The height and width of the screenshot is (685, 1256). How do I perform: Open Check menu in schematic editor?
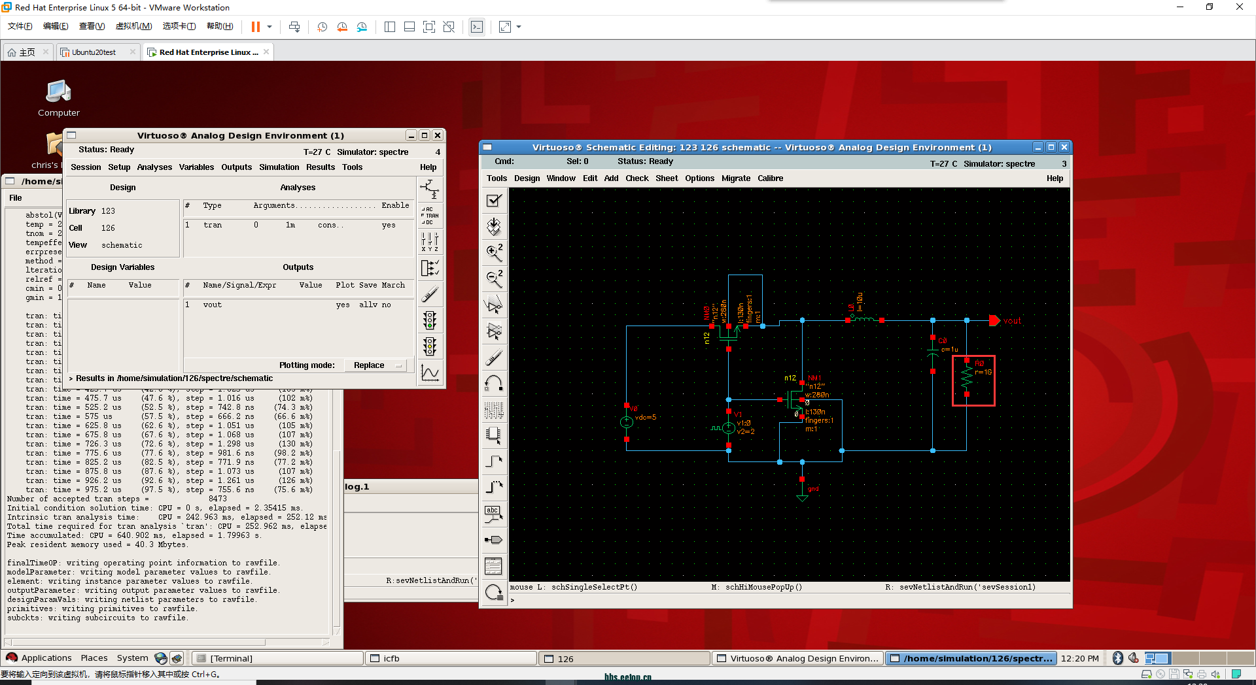click(x=637, y=178)
